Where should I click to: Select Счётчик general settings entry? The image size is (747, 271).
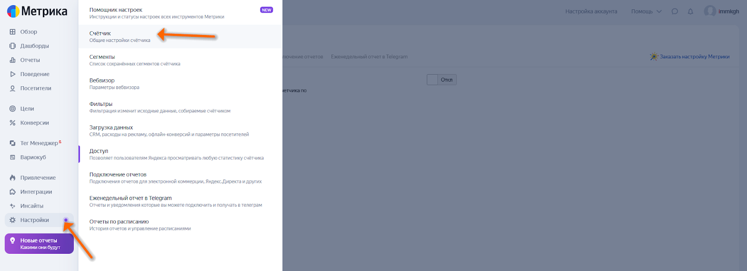(180, 36)
